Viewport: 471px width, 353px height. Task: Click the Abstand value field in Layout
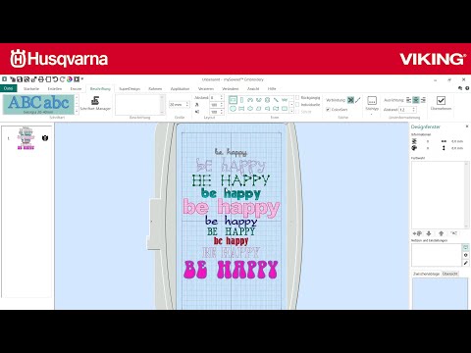(215, 98)
